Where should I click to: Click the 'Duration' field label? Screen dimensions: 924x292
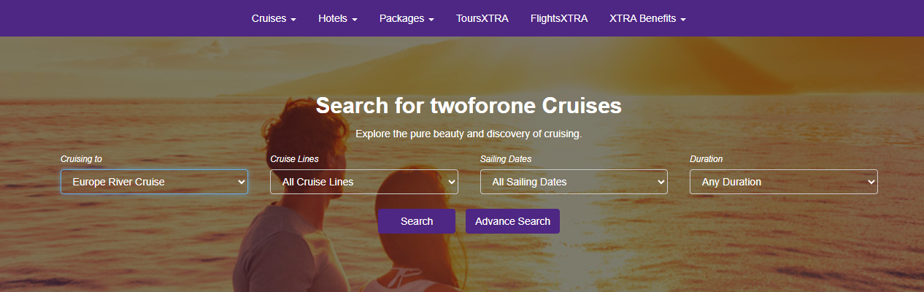pyautogui.click(x=706, y=159)
